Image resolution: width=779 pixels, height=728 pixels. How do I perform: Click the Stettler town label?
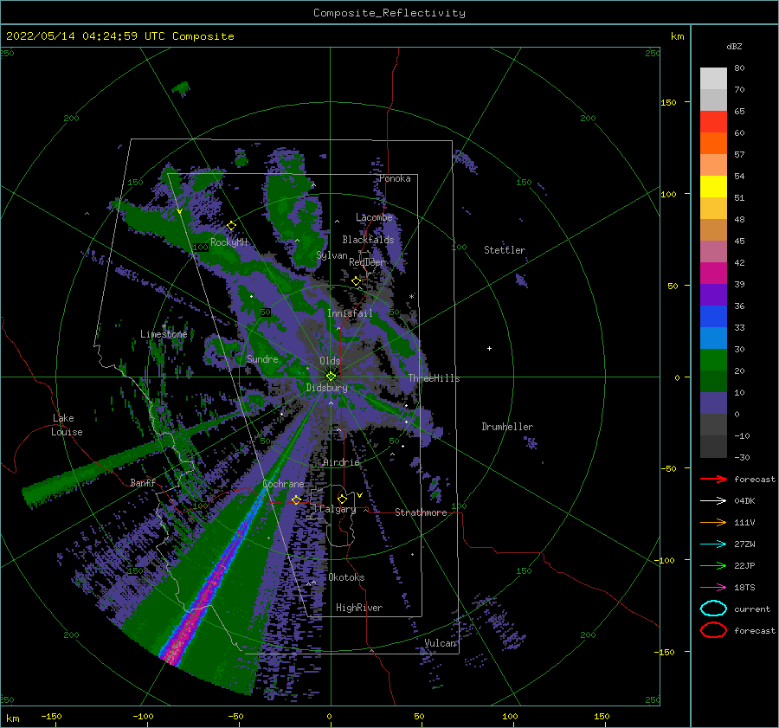[505, 250]
